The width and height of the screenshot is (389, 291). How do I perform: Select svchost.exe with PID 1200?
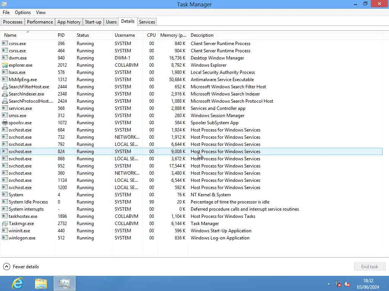(x=191, y=187)
